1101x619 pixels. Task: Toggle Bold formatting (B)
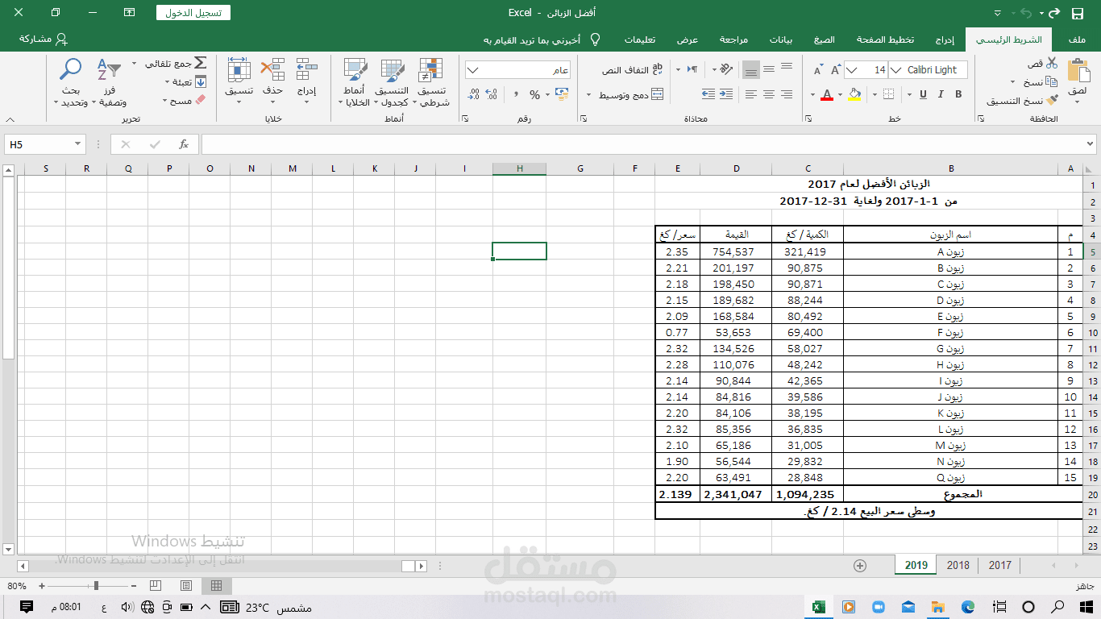958,95
